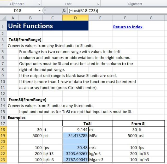Image resolution: width=167 pixels, height=164 pixels.
Task: Click the Insert Function fx icon
Action: [64, 11]
